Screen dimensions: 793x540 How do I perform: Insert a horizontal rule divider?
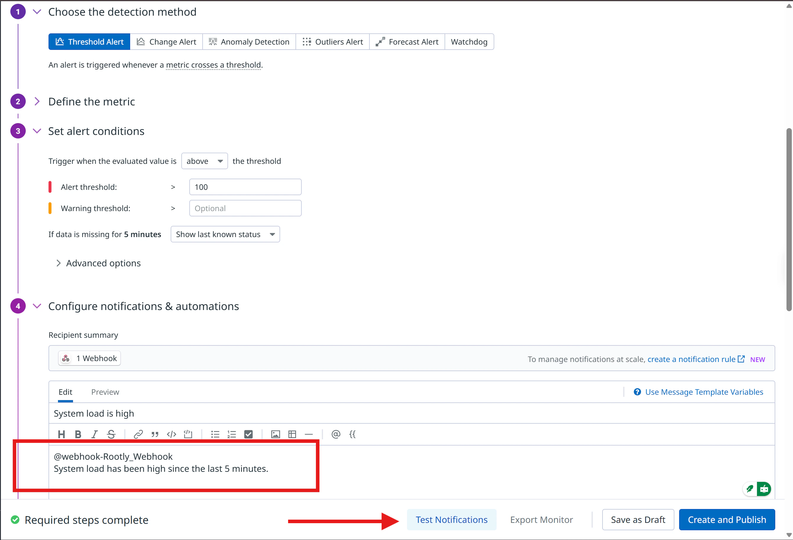point(309,434)
